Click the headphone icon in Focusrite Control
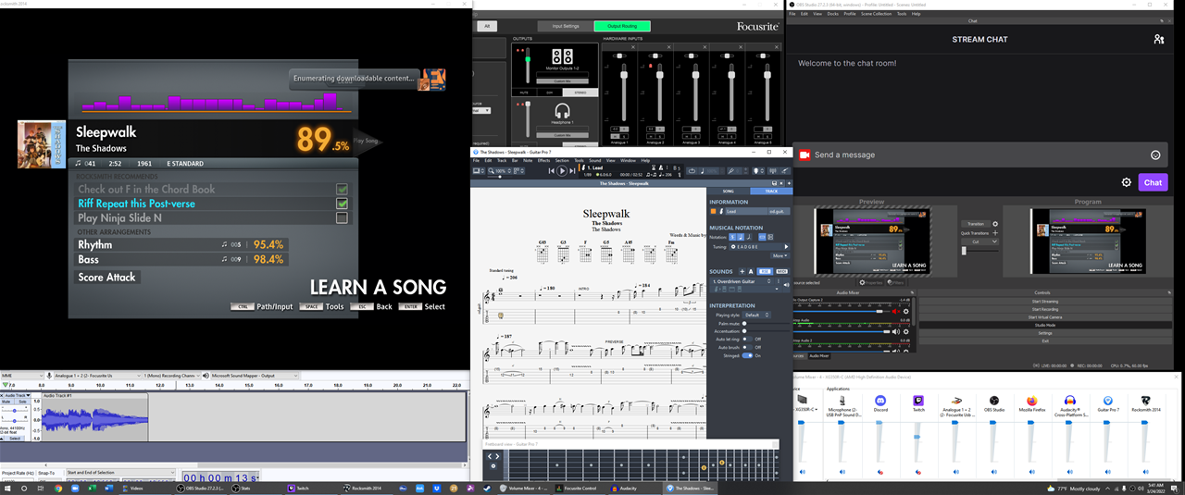 561,111
